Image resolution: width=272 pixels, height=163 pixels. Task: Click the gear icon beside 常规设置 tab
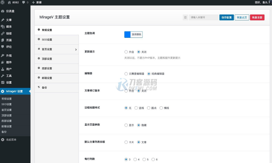coord(39,30)
